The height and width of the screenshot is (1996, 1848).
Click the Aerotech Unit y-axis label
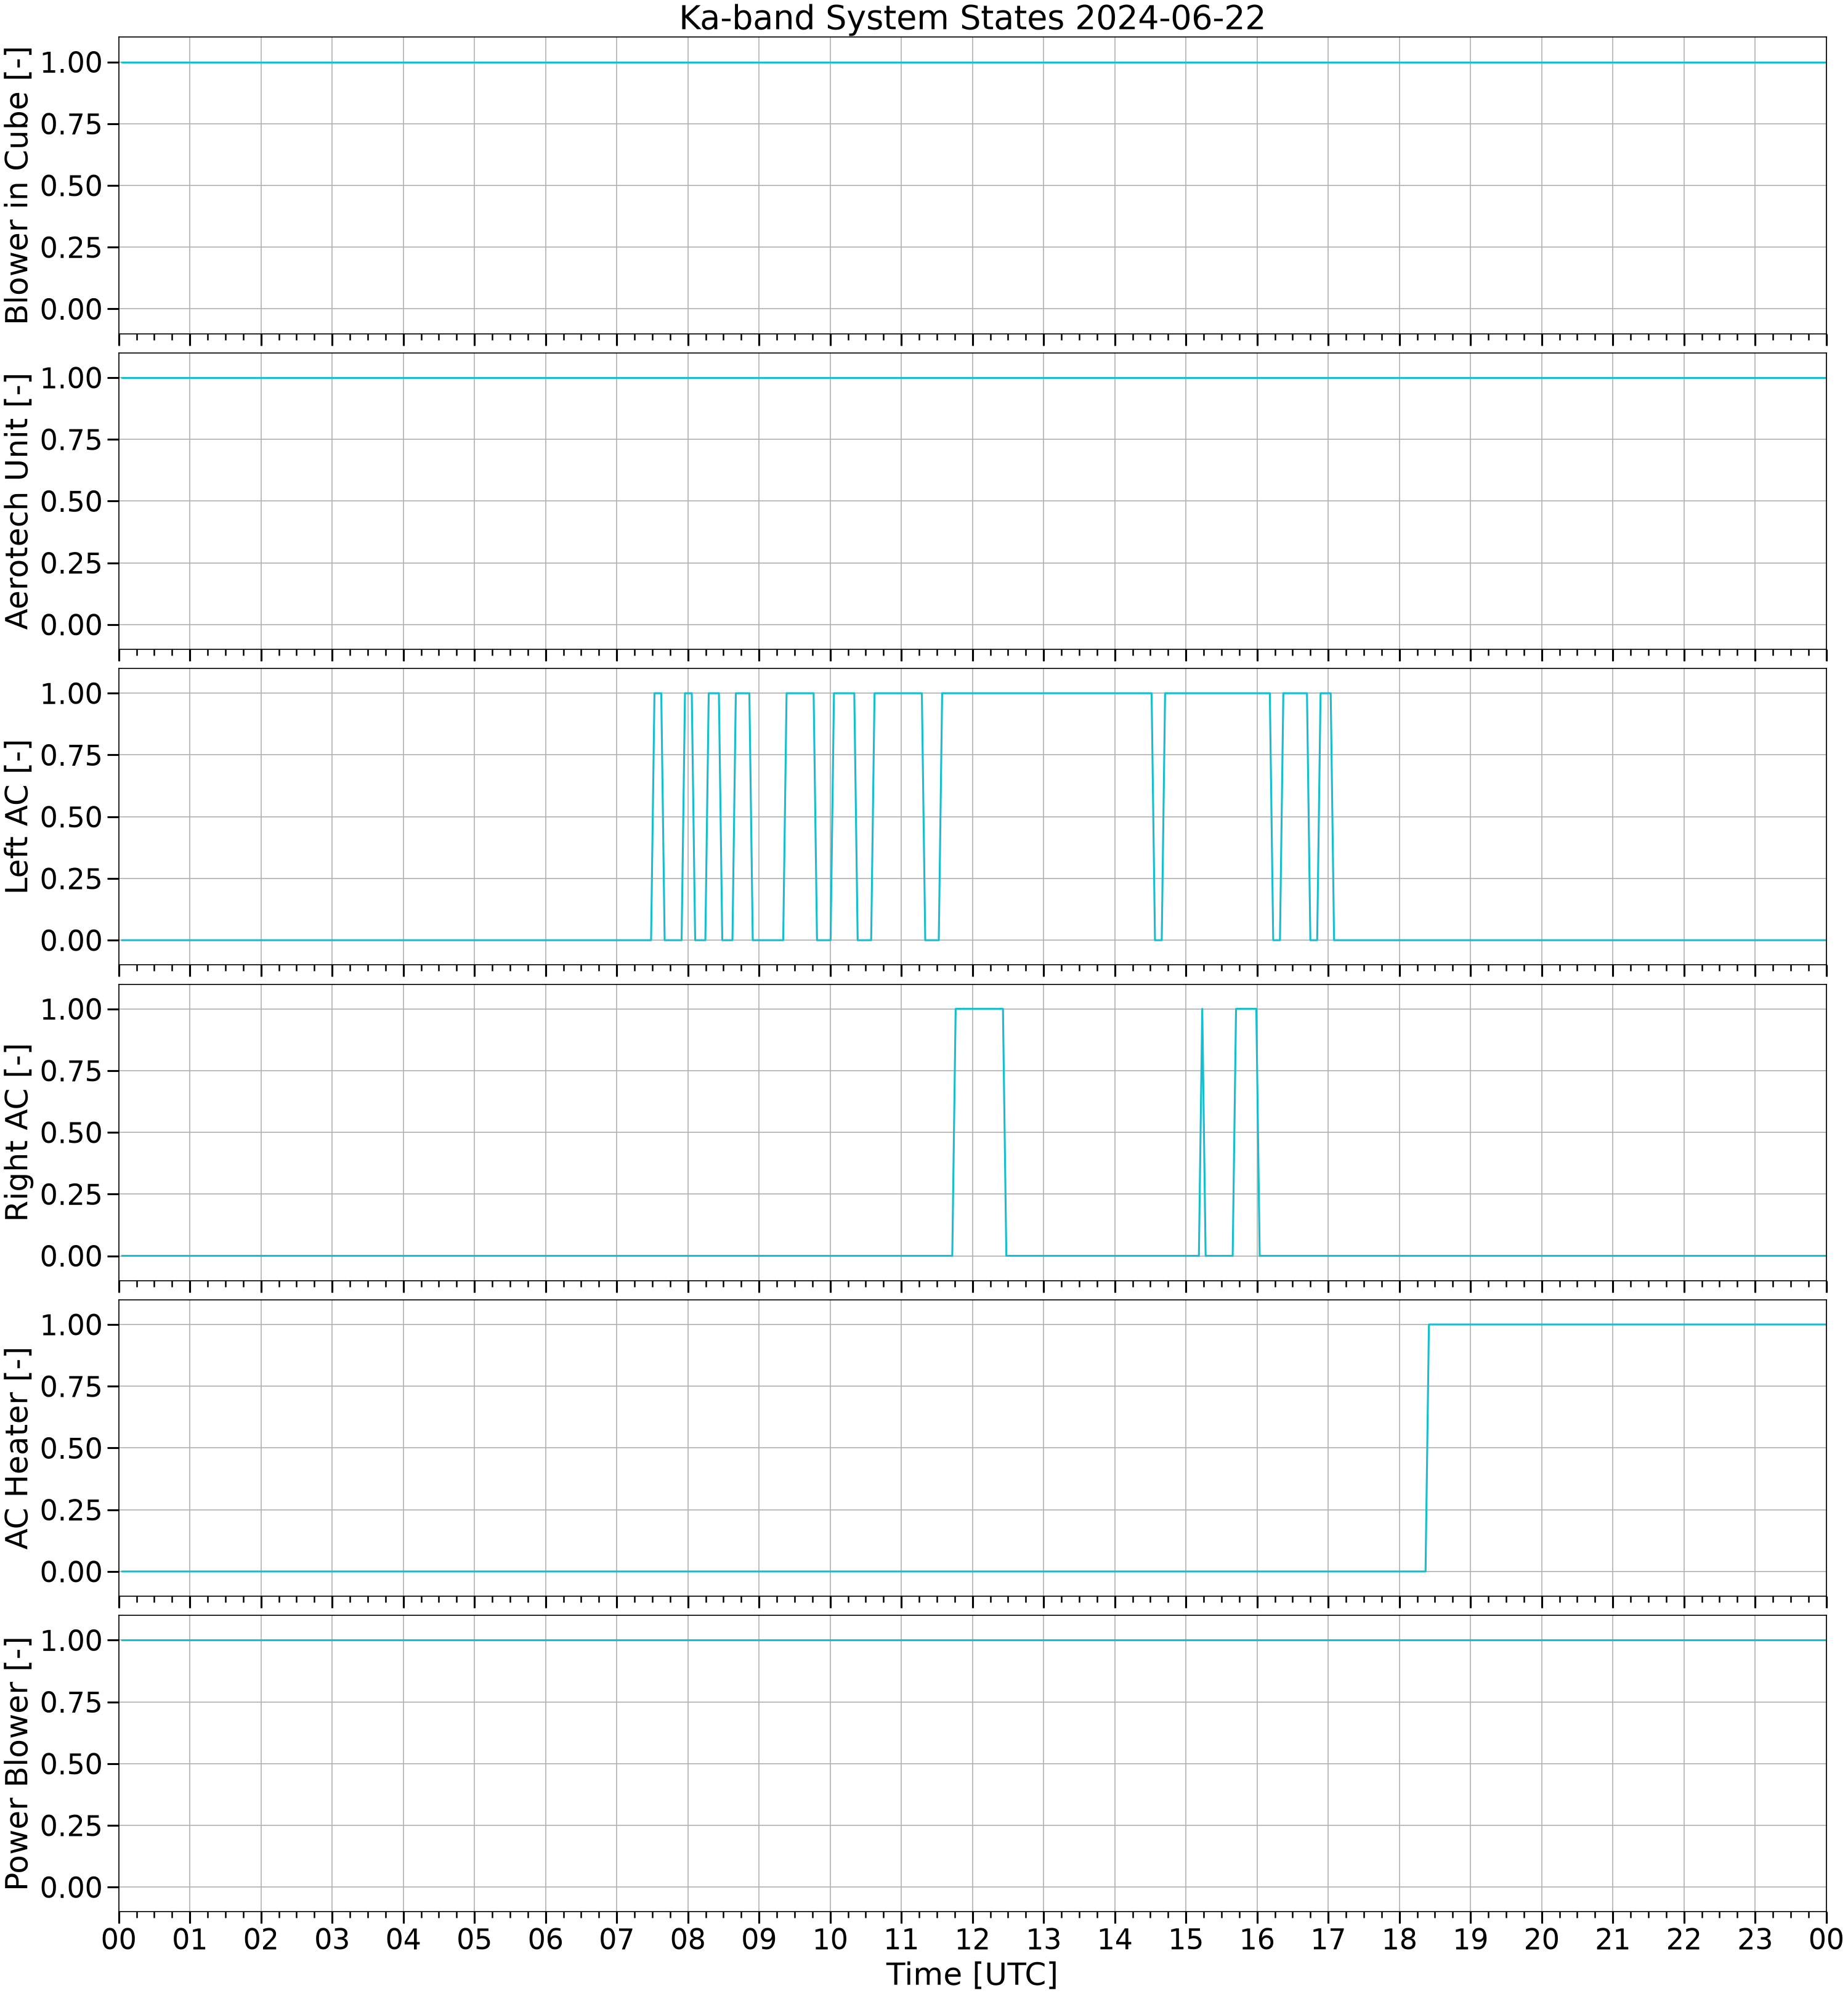[x=18, y=501]
